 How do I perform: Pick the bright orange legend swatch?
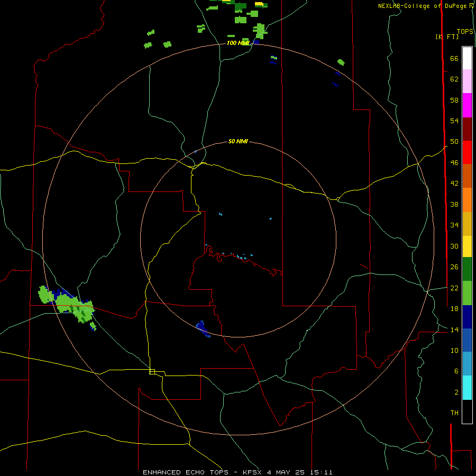467,200
